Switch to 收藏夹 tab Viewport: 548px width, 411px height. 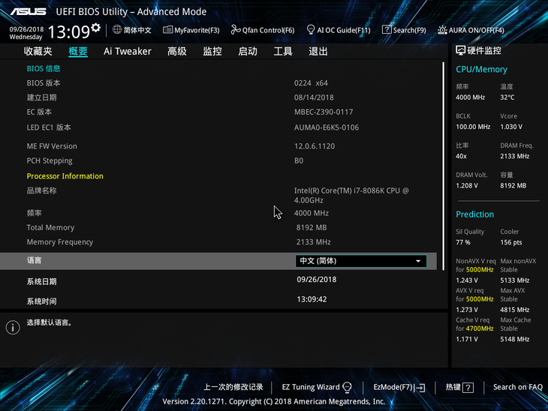(38, 52)
